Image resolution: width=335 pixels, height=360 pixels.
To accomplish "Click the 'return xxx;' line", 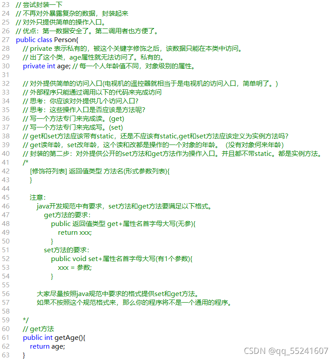I will tap(75, 233).
